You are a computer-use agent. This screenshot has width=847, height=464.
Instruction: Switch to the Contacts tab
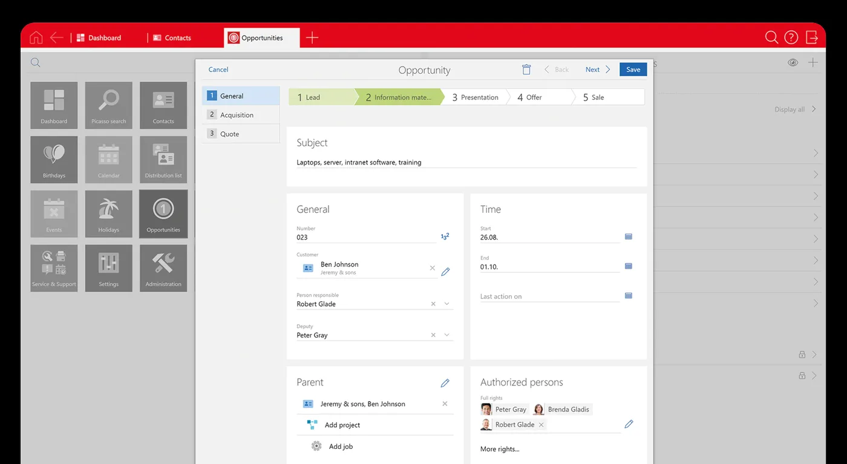pyautogui.click(x=172, y=38)
